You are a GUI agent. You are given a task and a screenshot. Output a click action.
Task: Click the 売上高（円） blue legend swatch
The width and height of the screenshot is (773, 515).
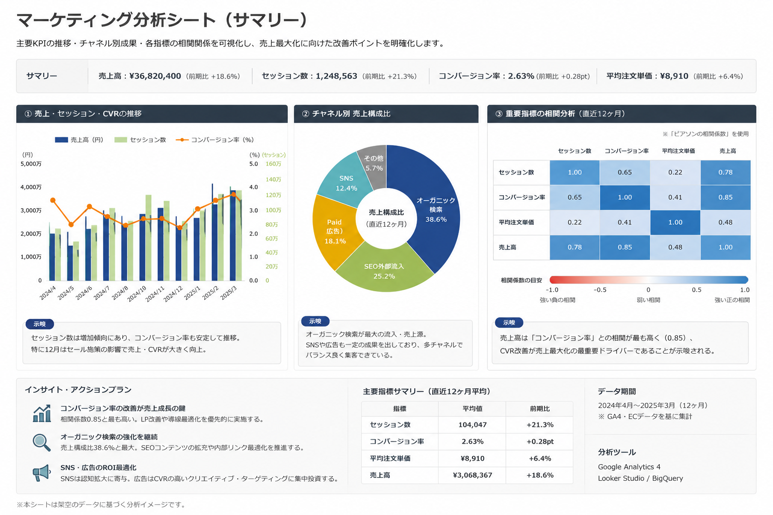click(x=61, y=140)
